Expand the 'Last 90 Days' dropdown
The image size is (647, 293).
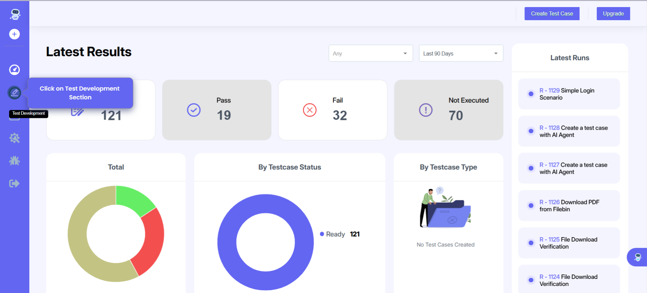[461, 54]
